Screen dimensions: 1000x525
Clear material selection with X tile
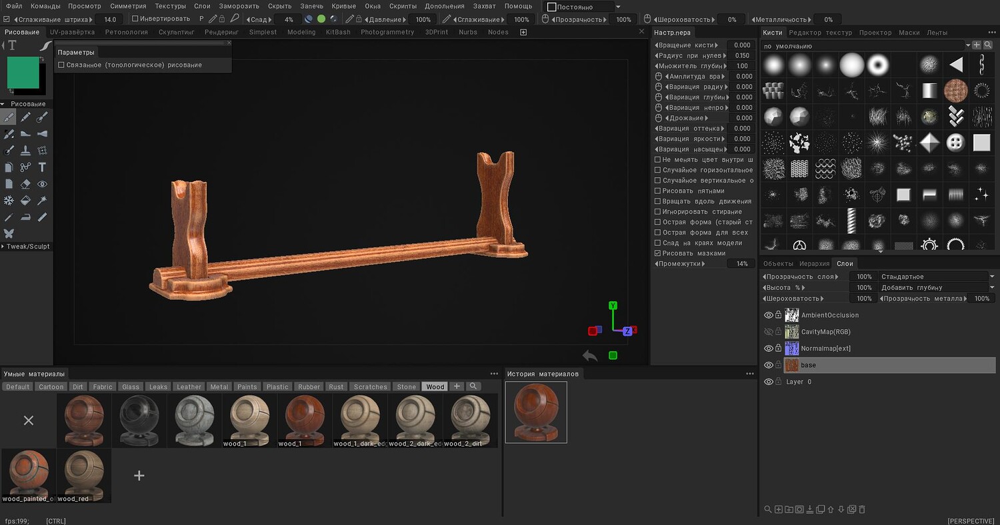[x=28, y=420]
